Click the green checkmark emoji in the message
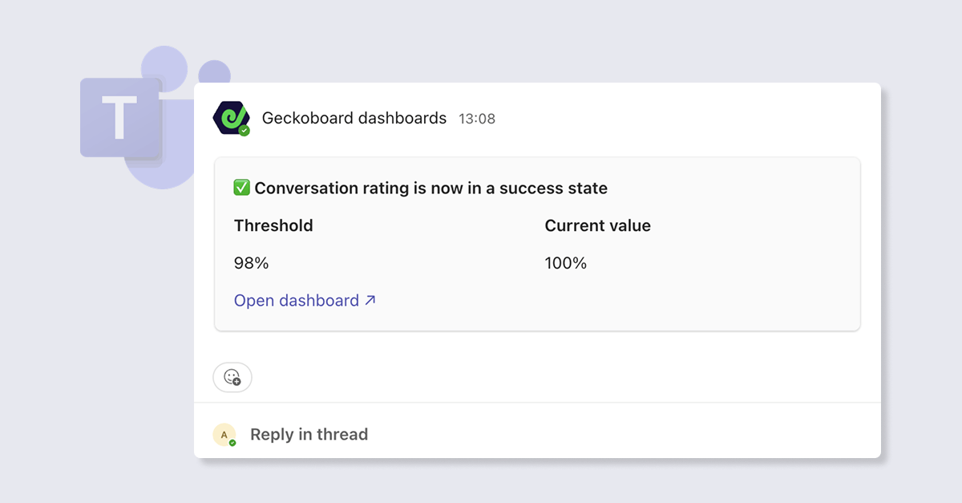 click(240, 188)
